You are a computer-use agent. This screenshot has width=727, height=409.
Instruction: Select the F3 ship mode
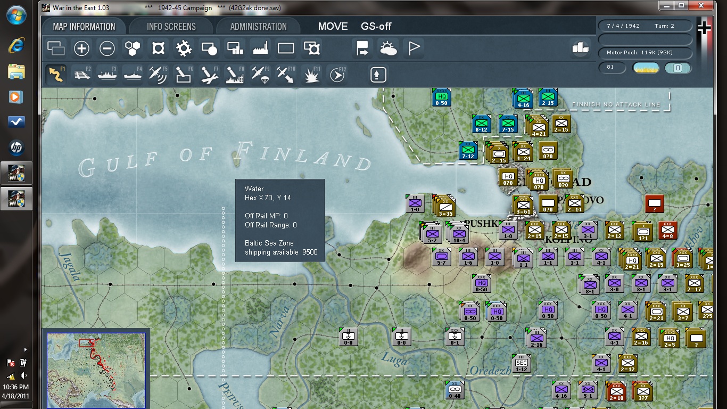point(107,75)
